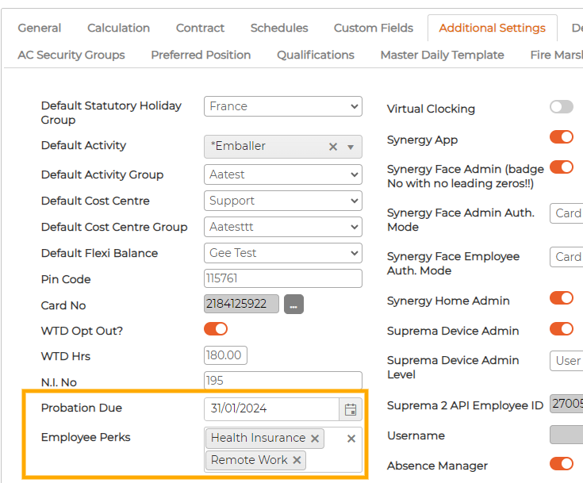Viewport: 583px width, 483px height.
Task: Open Default Statutory Holiday Group dropdown
Action: click(282, 106)
